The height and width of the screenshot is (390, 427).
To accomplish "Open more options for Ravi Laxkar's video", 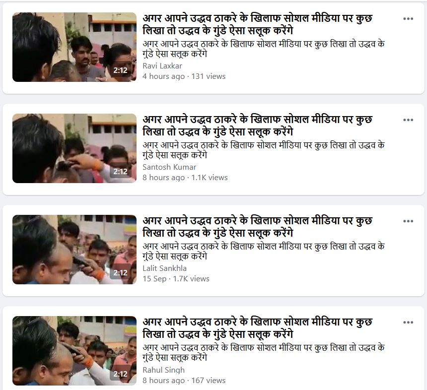I will click(408, 19).
